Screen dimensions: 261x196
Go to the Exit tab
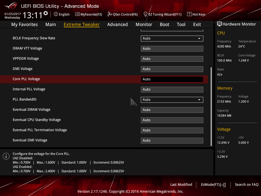click(x=197, y=24)
